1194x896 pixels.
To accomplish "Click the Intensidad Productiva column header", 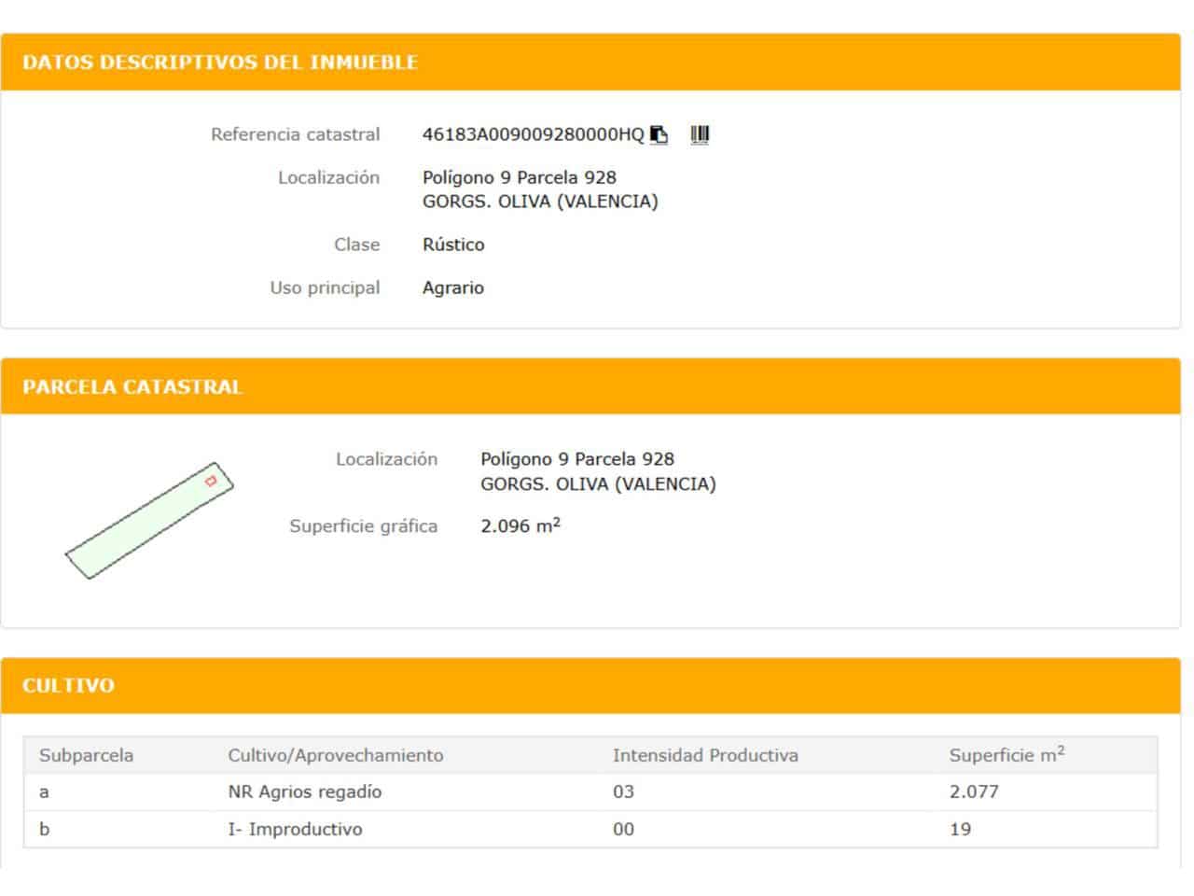I will tap(704, 755).
